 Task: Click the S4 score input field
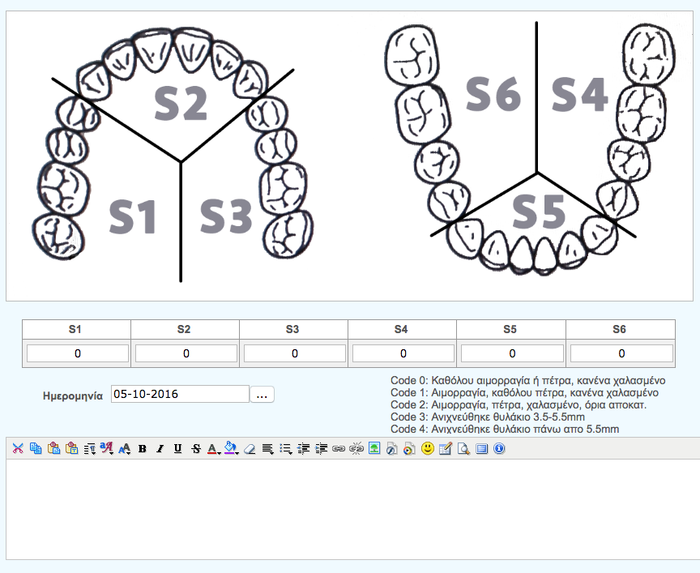(403, 353)
